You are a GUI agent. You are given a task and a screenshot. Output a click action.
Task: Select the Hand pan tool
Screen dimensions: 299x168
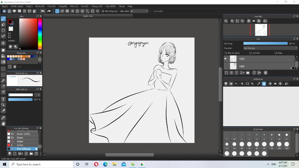[3, 124]
